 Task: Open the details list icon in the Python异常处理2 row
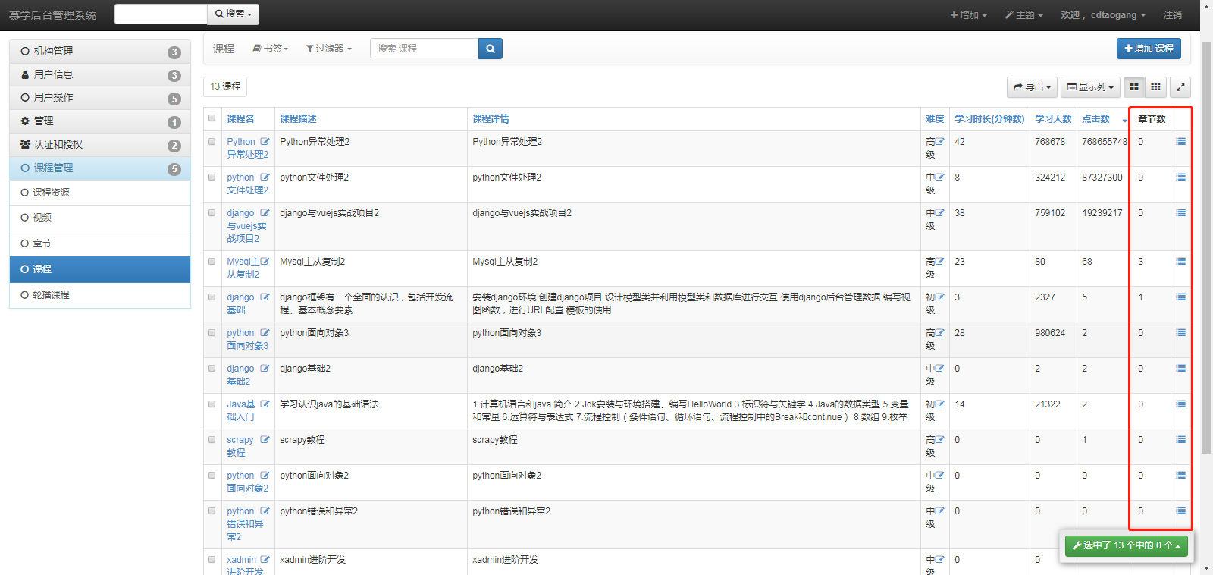pos(1180,142)
